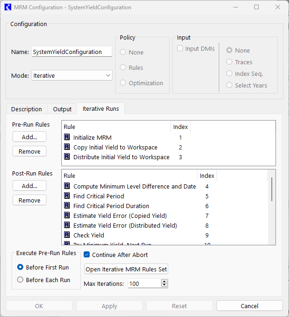Click the Post-Run Rules list vertical scrollbar
289x317 pixels.
coord(272,189)
